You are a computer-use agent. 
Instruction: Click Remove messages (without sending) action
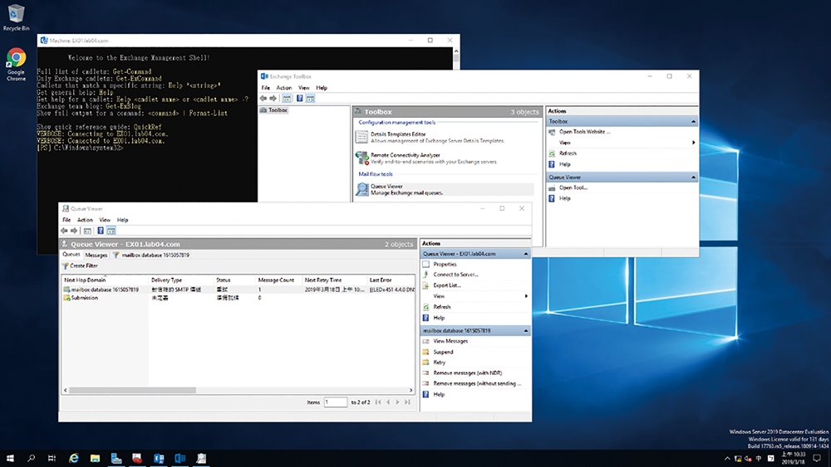[476, 383]
